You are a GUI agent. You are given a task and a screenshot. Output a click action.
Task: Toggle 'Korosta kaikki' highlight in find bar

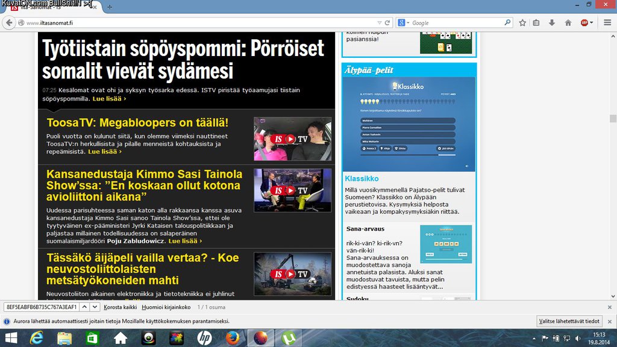121,307
